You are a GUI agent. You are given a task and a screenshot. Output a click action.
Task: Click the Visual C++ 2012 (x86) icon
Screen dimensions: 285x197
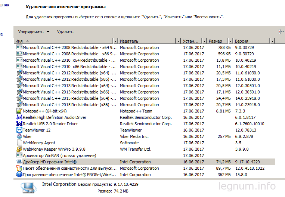click(x=19, y=79)
